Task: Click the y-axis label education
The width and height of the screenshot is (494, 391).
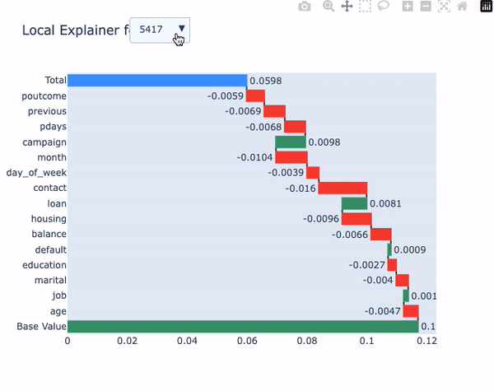Action: coord(44,265)
